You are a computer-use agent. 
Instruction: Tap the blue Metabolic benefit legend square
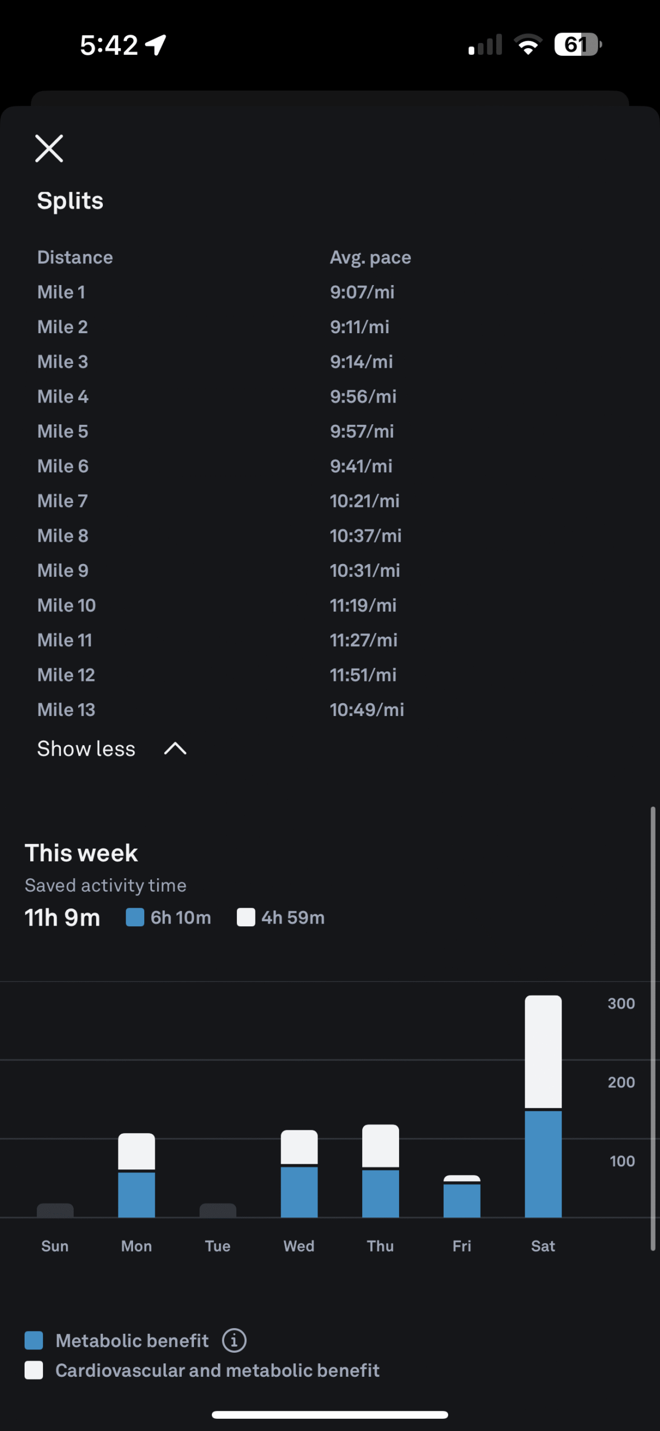tap(34, 1340)
